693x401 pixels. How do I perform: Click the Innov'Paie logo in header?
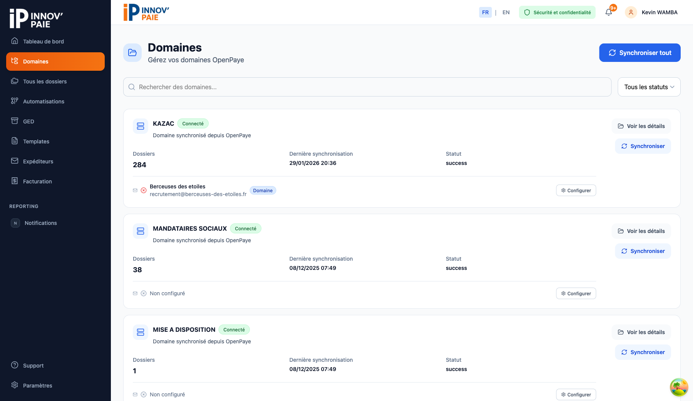click(146, 12)
